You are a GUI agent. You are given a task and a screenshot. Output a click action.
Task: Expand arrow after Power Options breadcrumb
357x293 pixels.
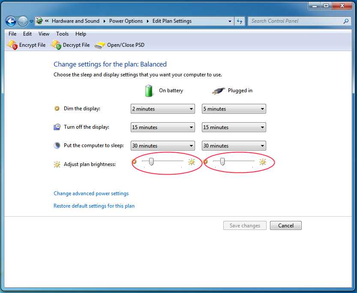[147, 21]
